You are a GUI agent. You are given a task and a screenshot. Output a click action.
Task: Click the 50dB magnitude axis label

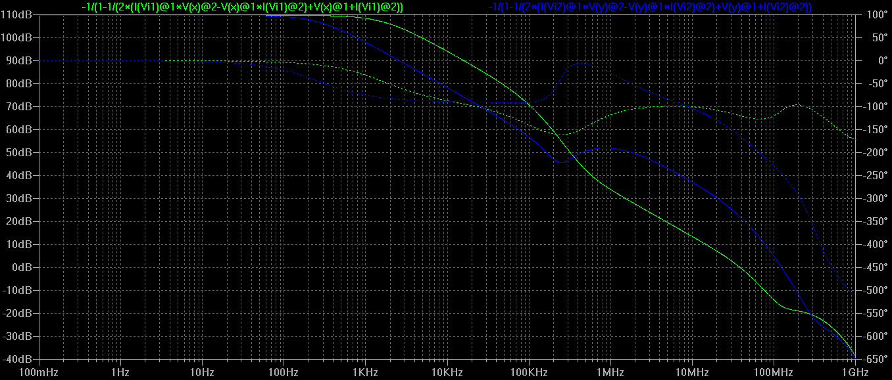(18, 152)
